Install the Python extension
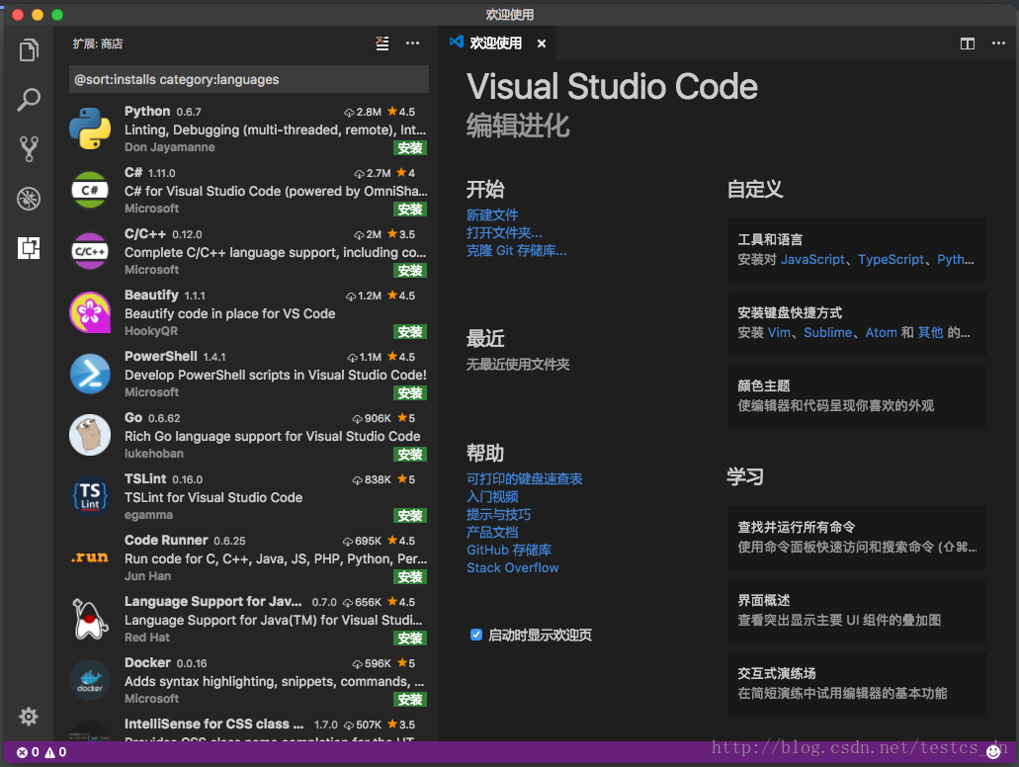This screenshot has height=767, width=1019. click(410, 148)
